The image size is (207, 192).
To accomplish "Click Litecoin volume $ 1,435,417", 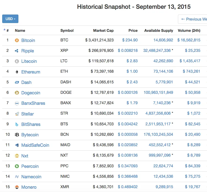I will pyautogui.click(x=190, y=61).
